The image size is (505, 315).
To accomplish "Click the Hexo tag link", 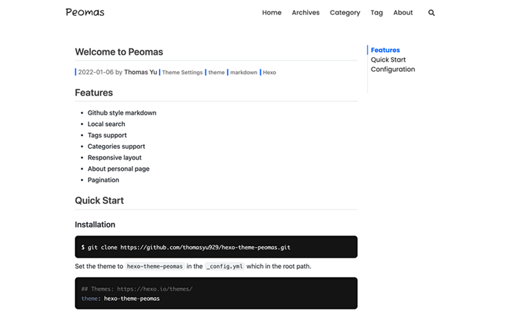I will point(270,72).
